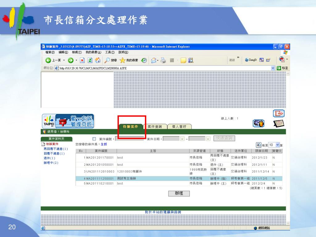Click the Mail envelope icon
The width and height of the screenshot is (316, 237).
[154, 60]
